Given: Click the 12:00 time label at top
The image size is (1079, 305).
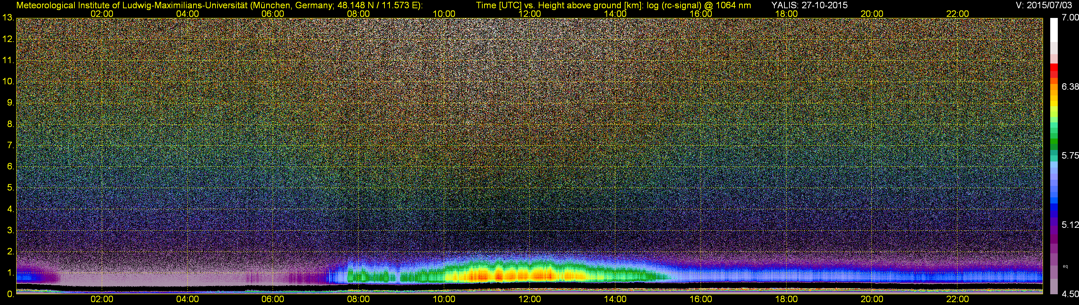Looking at the screenshot, I should point(529,14).
